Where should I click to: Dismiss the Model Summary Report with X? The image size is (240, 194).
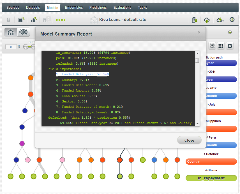tap(199, 32)
